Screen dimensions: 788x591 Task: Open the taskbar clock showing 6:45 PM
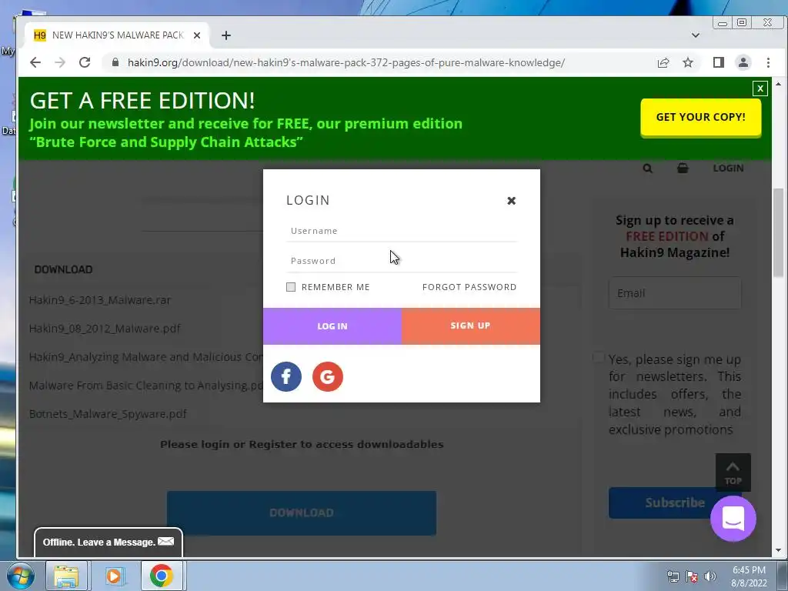pyautogui.click(x=749, y=576)
